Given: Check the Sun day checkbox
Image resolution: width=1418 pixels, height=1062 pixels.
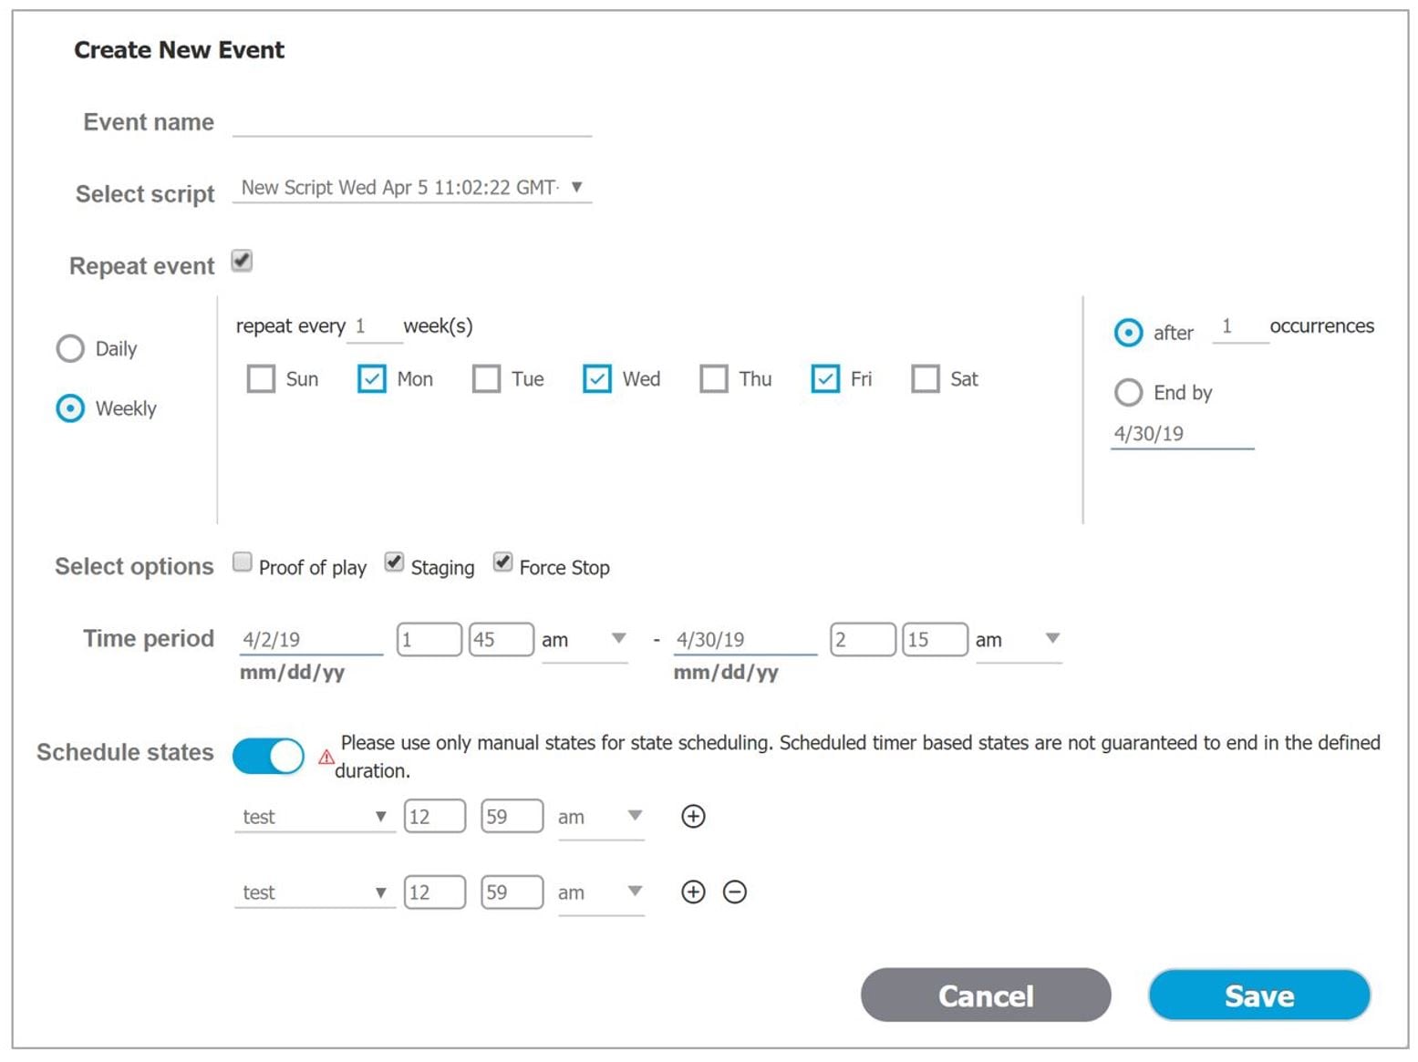Looking at the screenshot, I should tap(261, 378).
